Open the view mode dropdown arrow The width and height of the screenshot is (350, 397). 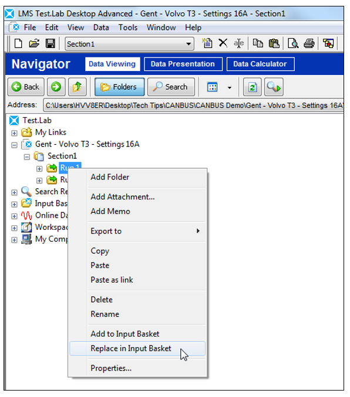click(230, 87)
